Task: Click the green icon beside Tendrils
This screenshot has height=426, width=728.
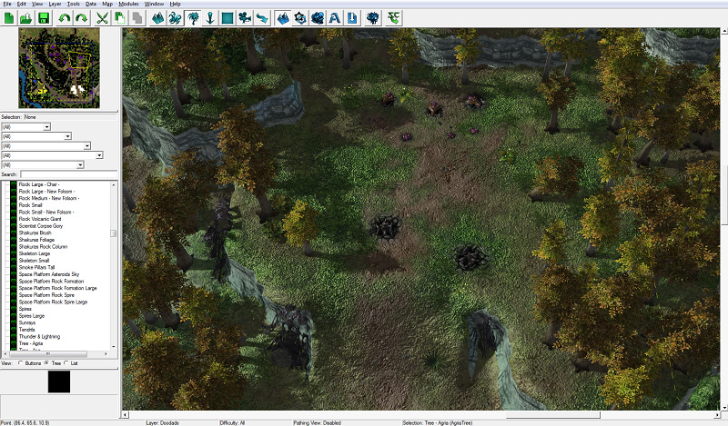Action: [x=14, y=330]
